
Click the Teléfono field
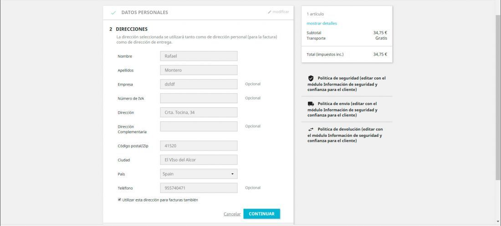(x=199, y=188)
